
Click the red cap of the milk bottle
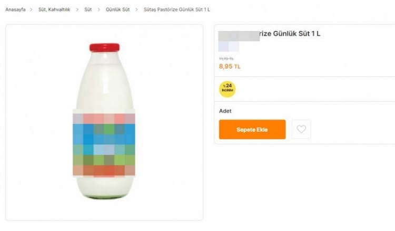point(104,47)
